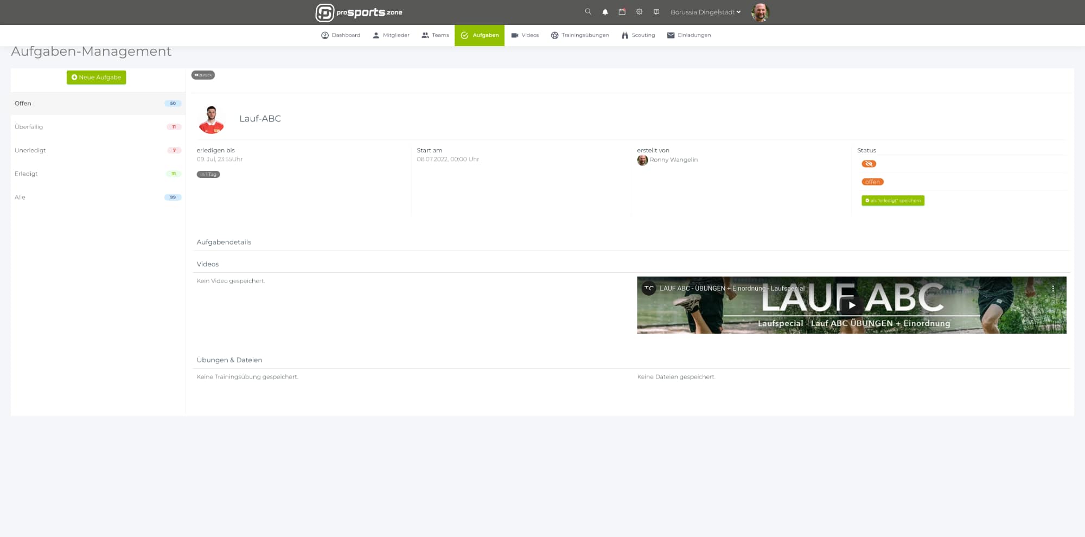1085x537 pixels.
Task: Click the prosports.zone logo
Action: click(x=359, y=12)
